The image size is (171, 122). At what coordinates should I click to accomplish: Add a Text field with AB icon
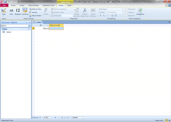[x=11, y=12]
